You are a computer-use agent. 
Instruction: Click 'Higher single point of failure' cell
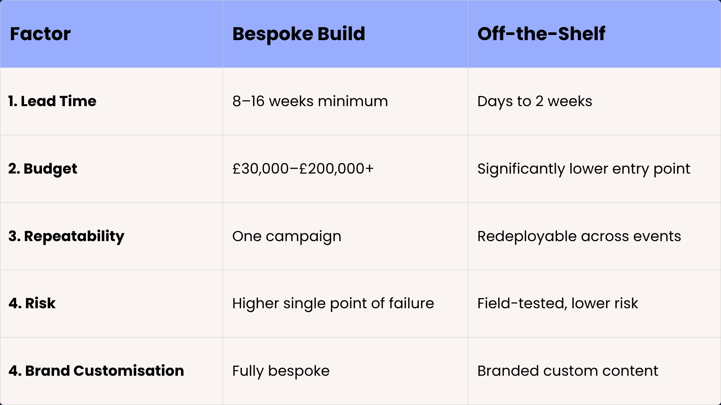(x=333, y=303)
